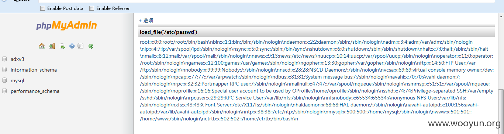Click the mysql database cylinder icon

(4, 80)
